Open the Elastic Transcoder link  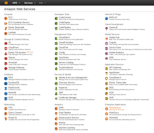point(118,82)
